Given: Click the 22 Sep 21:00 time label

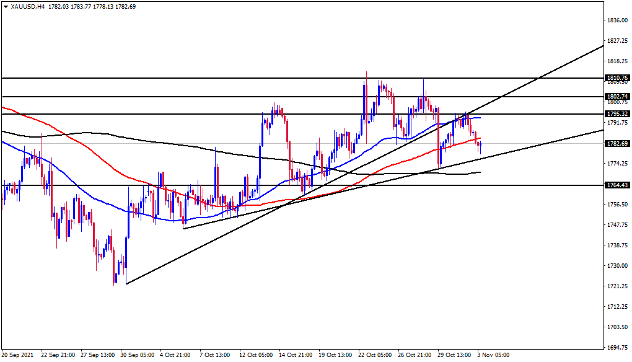Looking at the screenshot, I should pyautogui.click(x=58, y=355).
